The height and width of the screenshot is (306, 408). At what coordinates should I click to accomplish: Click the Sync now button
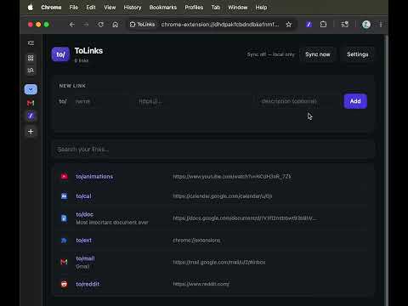tap(317, 54)
